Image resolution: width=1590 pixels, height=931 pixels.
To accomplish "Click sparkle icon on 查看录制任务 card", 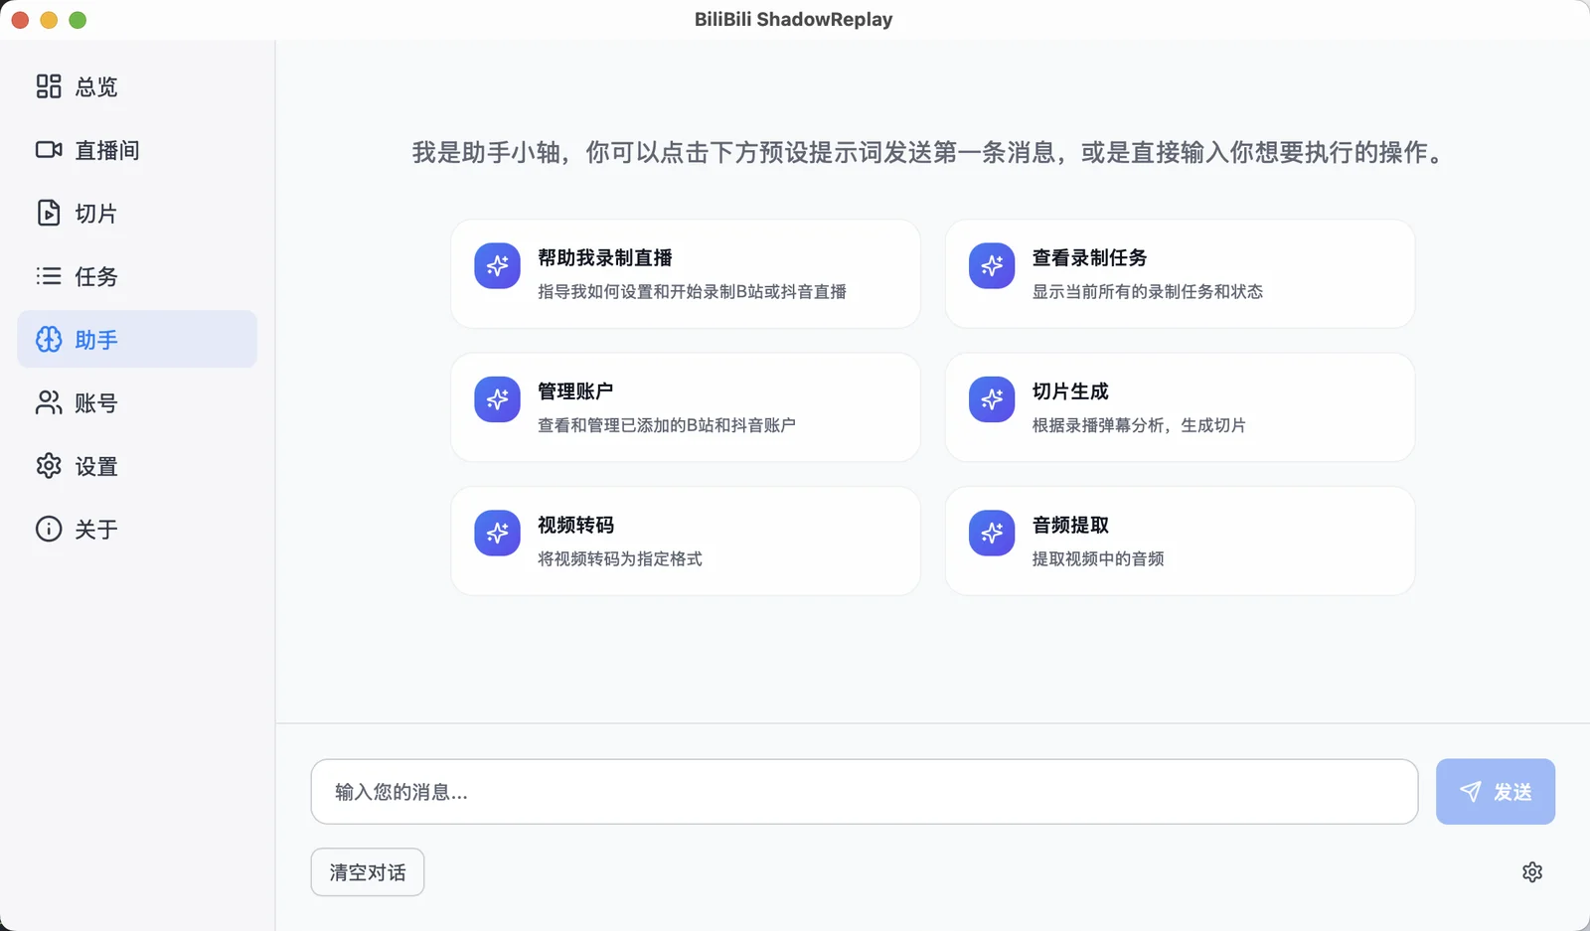I will [992, 265].
